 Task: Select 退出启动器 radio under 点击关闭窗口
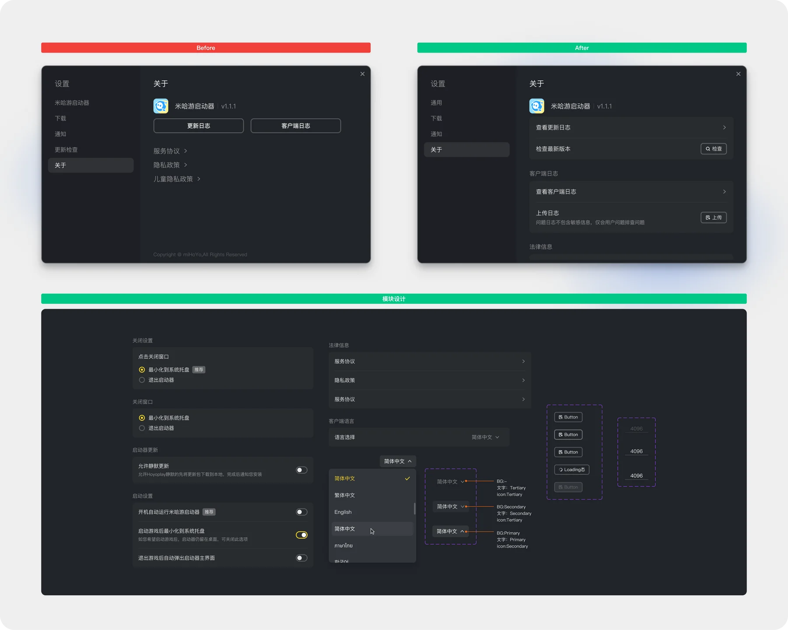(142, 380)
